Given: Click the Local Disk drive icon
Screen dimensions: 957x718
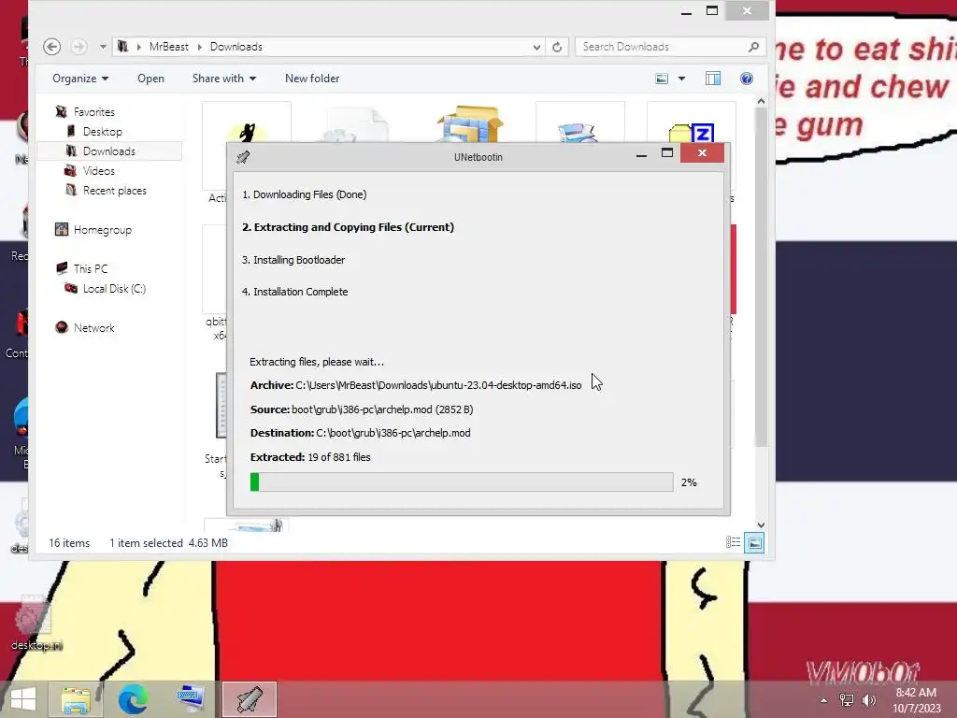Looking at the screenshot, I should 71,288.
